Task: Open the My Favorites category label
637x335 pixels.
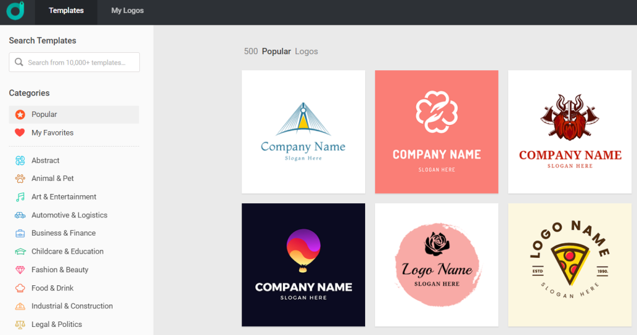Action: tap(52, 133)
